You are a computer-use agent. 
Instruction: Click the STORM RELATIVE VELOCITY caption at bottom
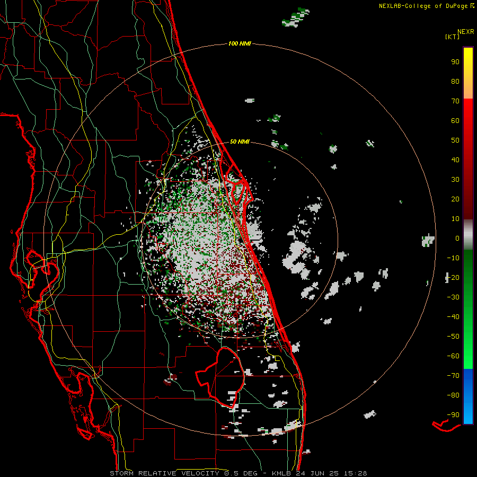click(238, 473)
